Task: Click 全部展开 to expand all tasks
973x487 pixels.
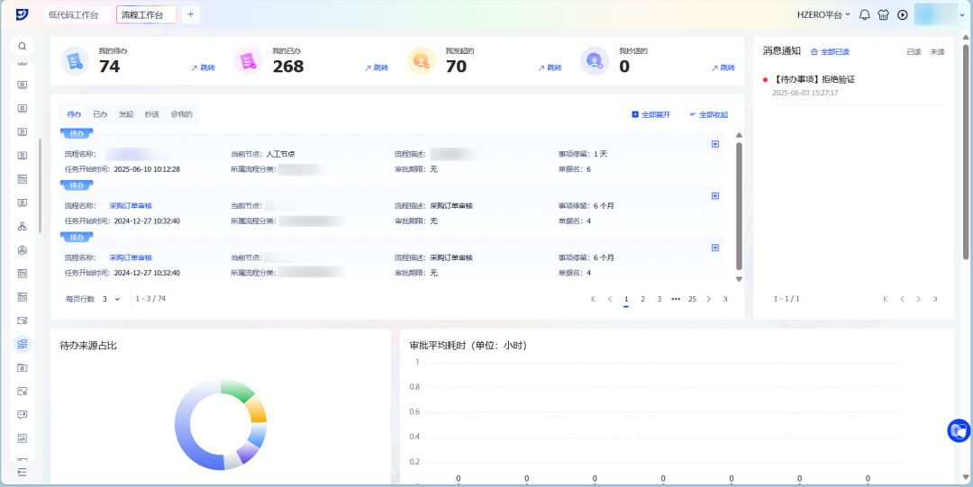Action: coord(650,114)
